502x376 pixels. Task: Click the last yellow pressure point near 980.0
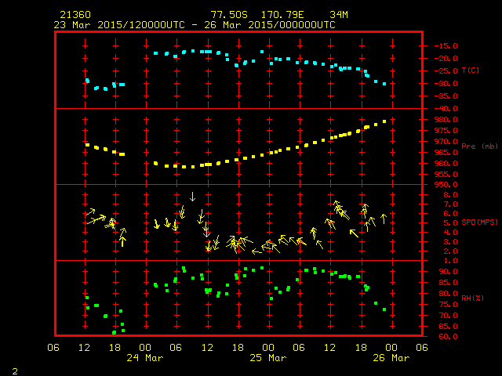384,121
